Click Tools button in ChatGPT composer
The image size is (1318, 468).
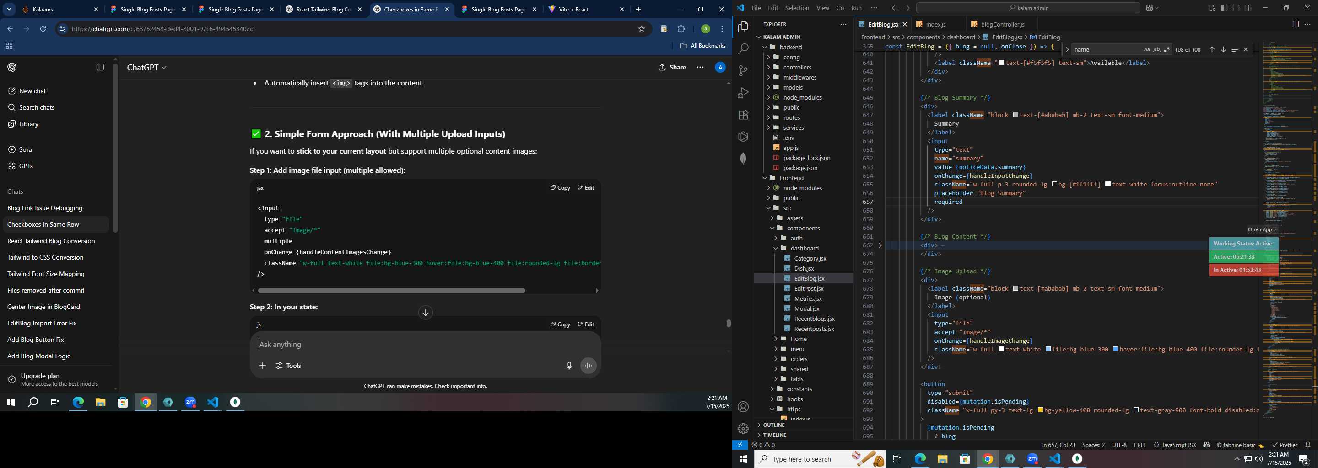click(x=289, y=366)
